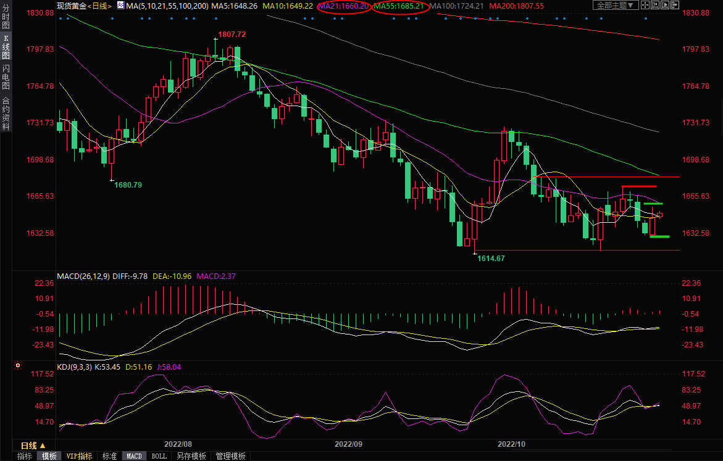Select the K线图 sidebar tab
Screen dimensions: 723x461
click(x=6, y=47)
